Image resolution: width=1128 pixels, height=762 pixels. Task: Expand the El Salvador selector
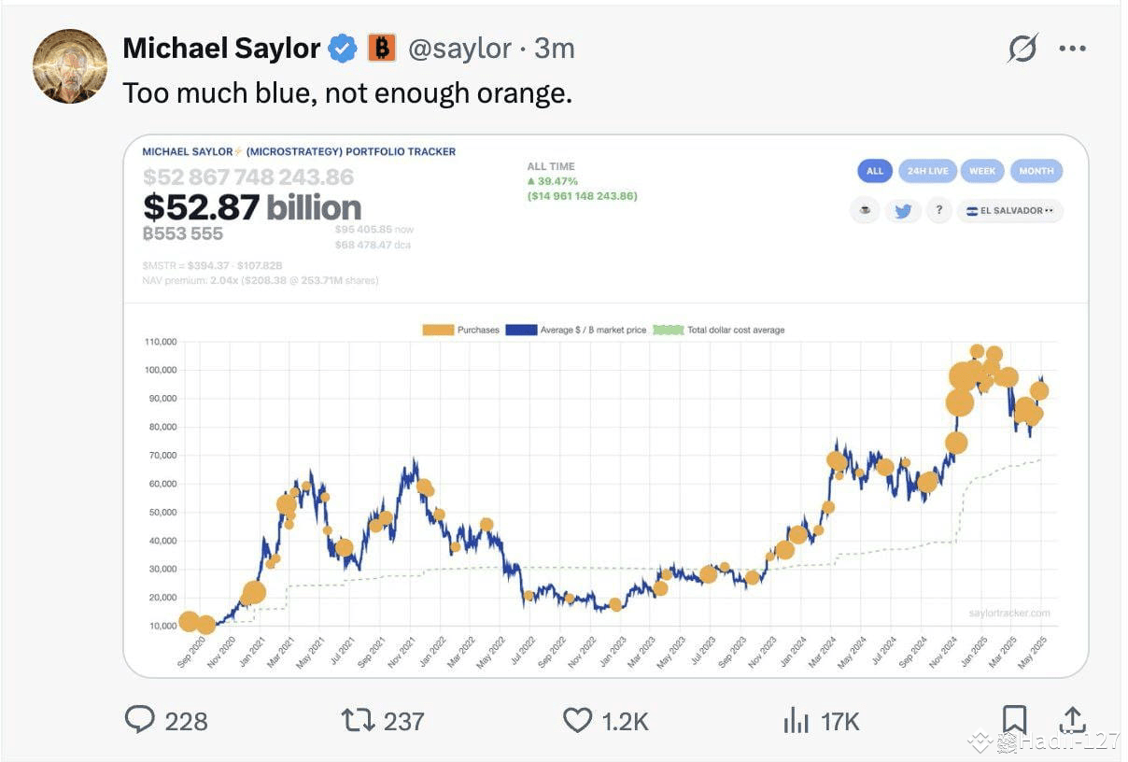pyautogui.click(x=1010, y=211)
